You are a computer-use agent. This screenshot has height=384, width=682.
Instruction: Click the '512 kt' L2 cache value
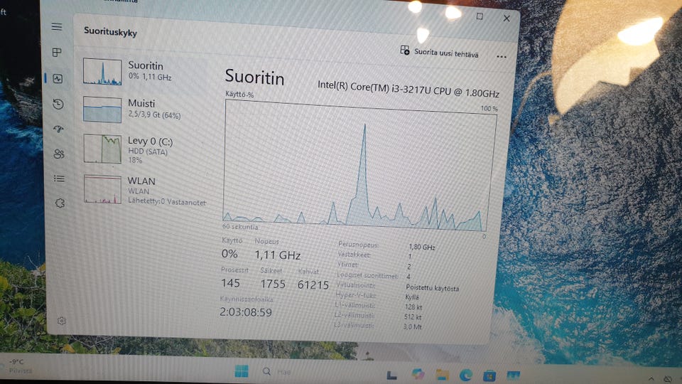[412, 316]
